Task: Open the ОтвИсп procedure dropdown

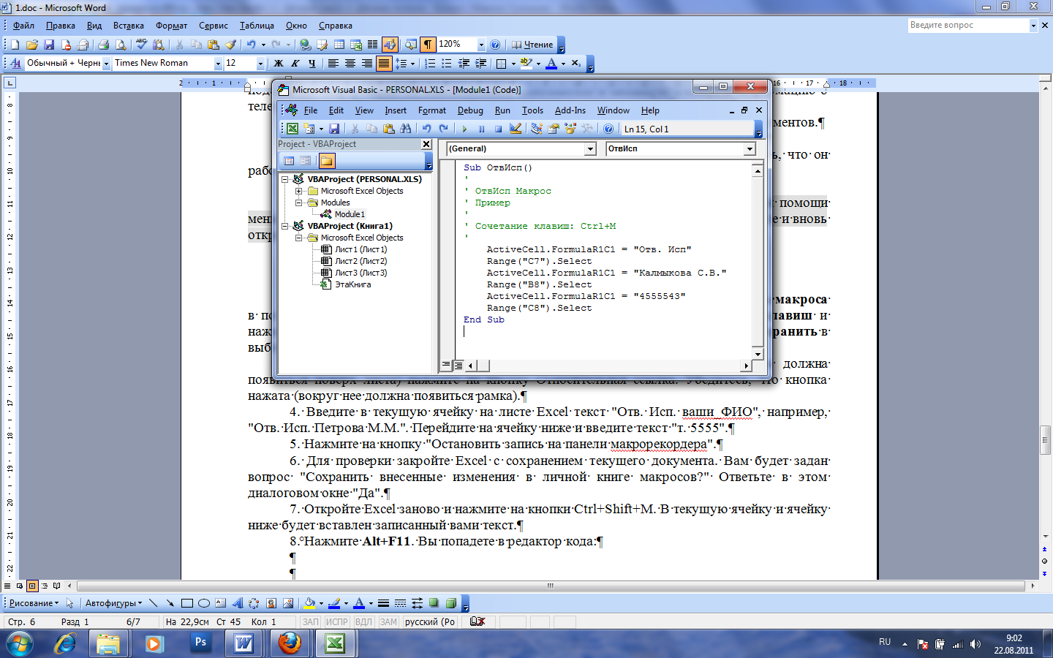Action: pos(750,148)
